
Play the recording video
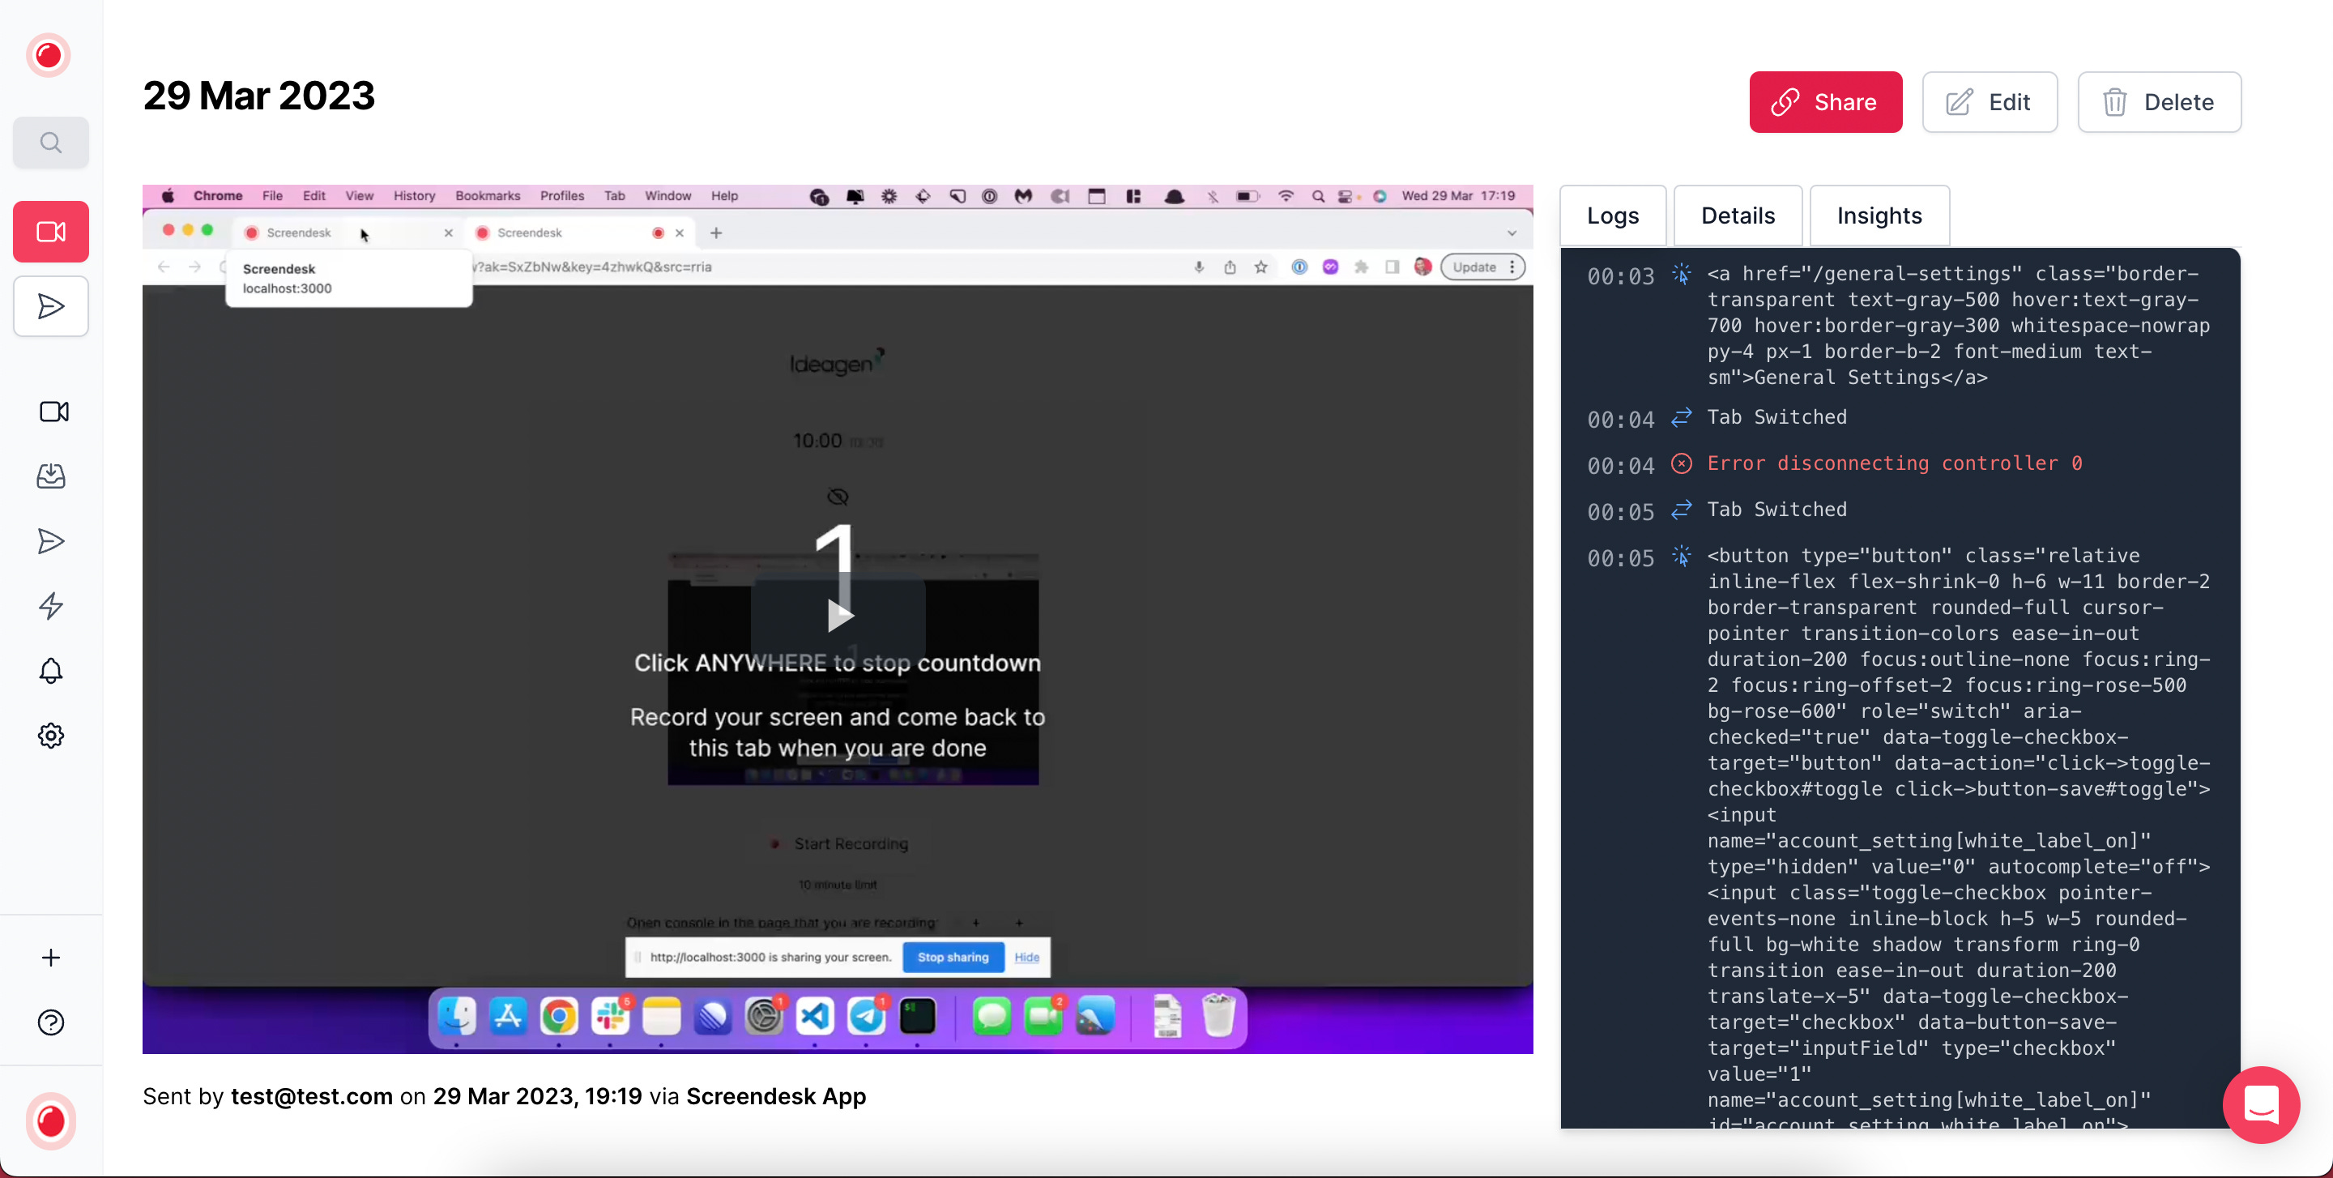(x=839, y=616)
